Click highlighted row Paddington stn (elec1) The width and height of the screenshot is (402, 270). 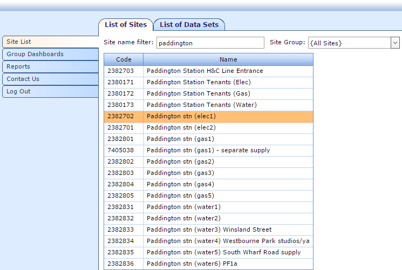(208, 116)
